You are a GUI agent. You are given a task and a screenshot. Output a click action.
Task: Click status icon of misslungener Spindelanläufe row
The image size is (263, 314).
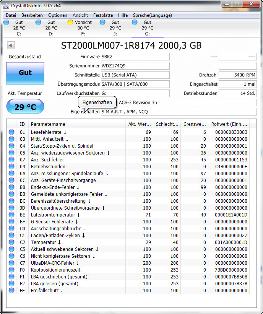[11, 173]
